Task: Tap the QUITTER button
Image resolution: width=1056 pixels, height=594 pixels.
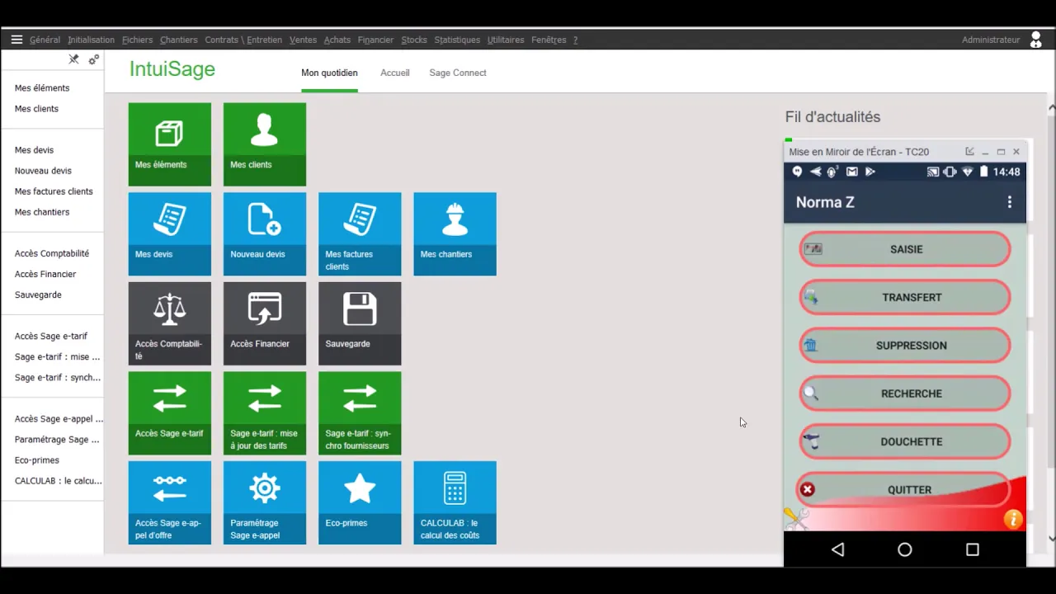Action: [x=905, y=489]
